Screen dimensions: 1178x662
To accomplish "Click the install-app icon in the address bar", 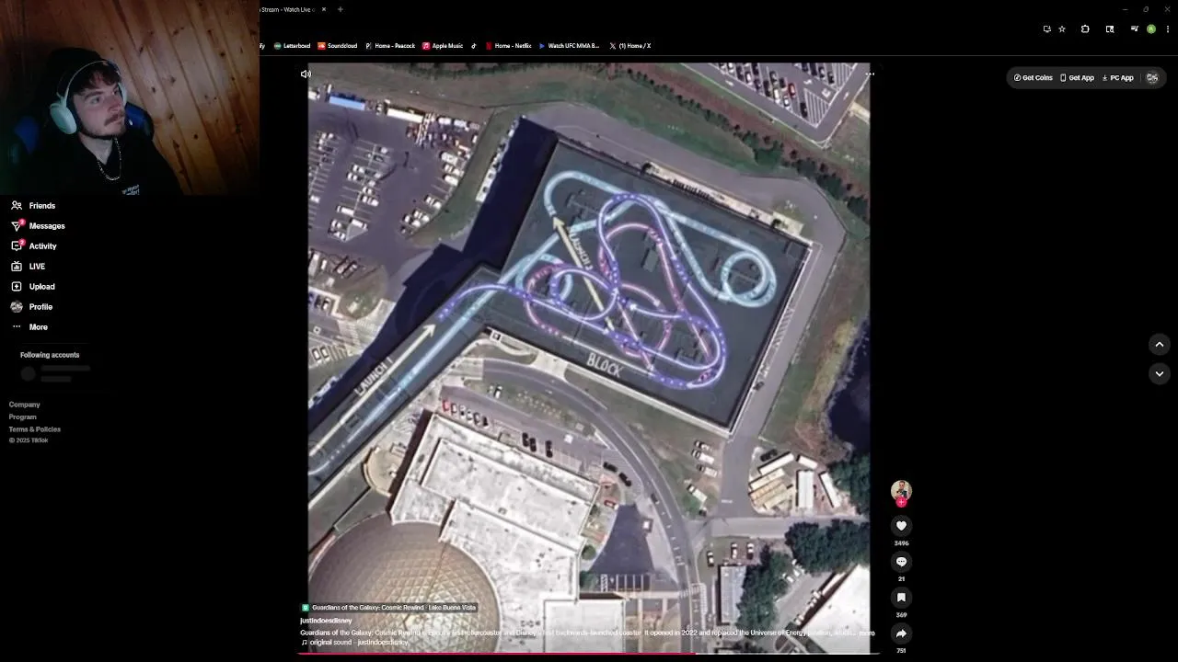I will coord(1046,29).
